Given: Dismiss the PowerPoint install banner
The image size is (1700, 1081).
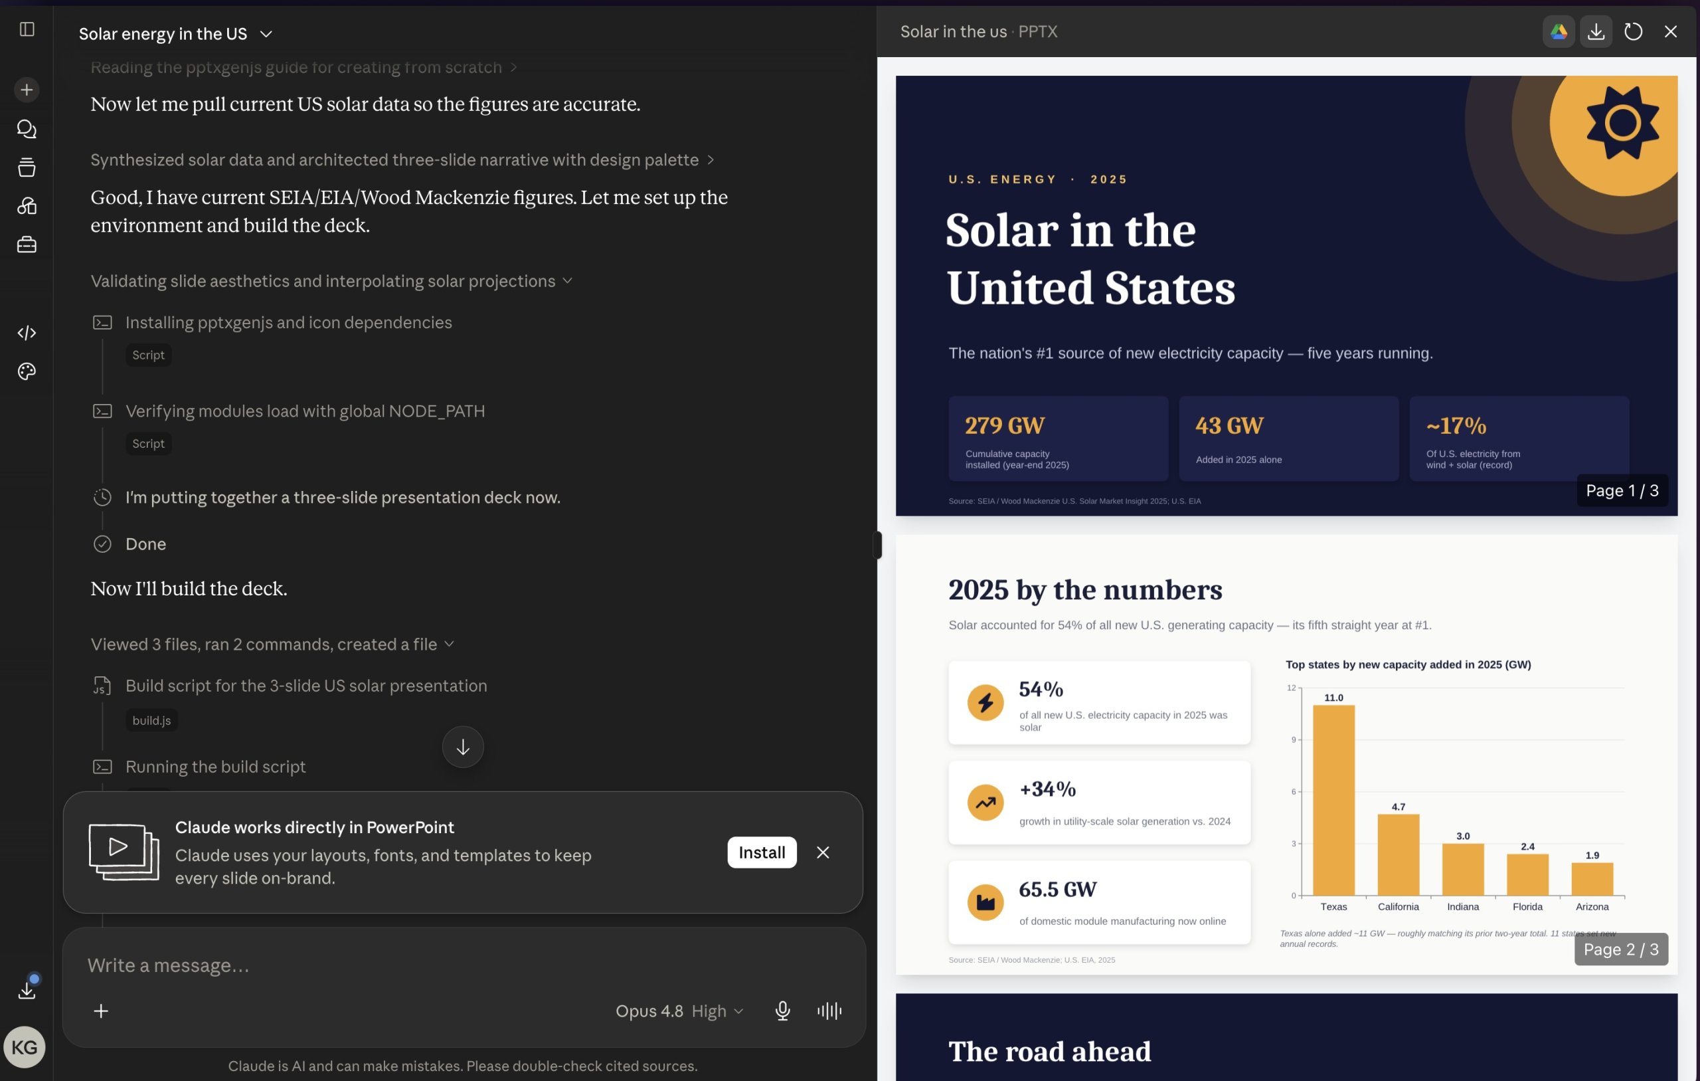Looking at the screenshot, I should pos(823,853).
